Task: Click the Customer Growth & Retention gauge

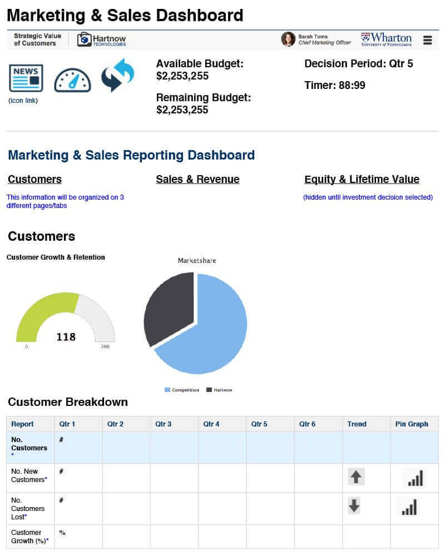Action: pos(66,322)
